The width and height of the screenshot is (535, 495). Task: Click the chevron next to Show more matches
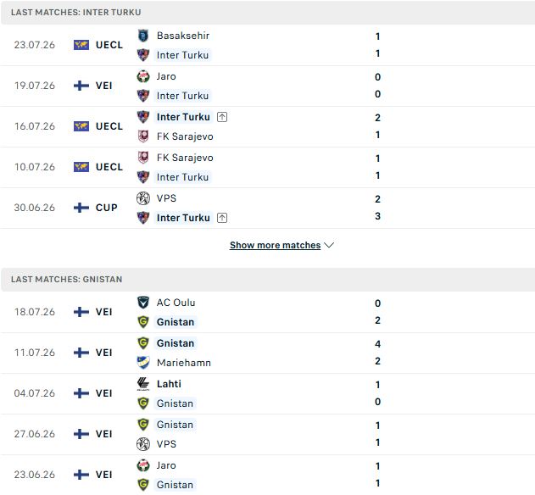(x=329, y=245)
